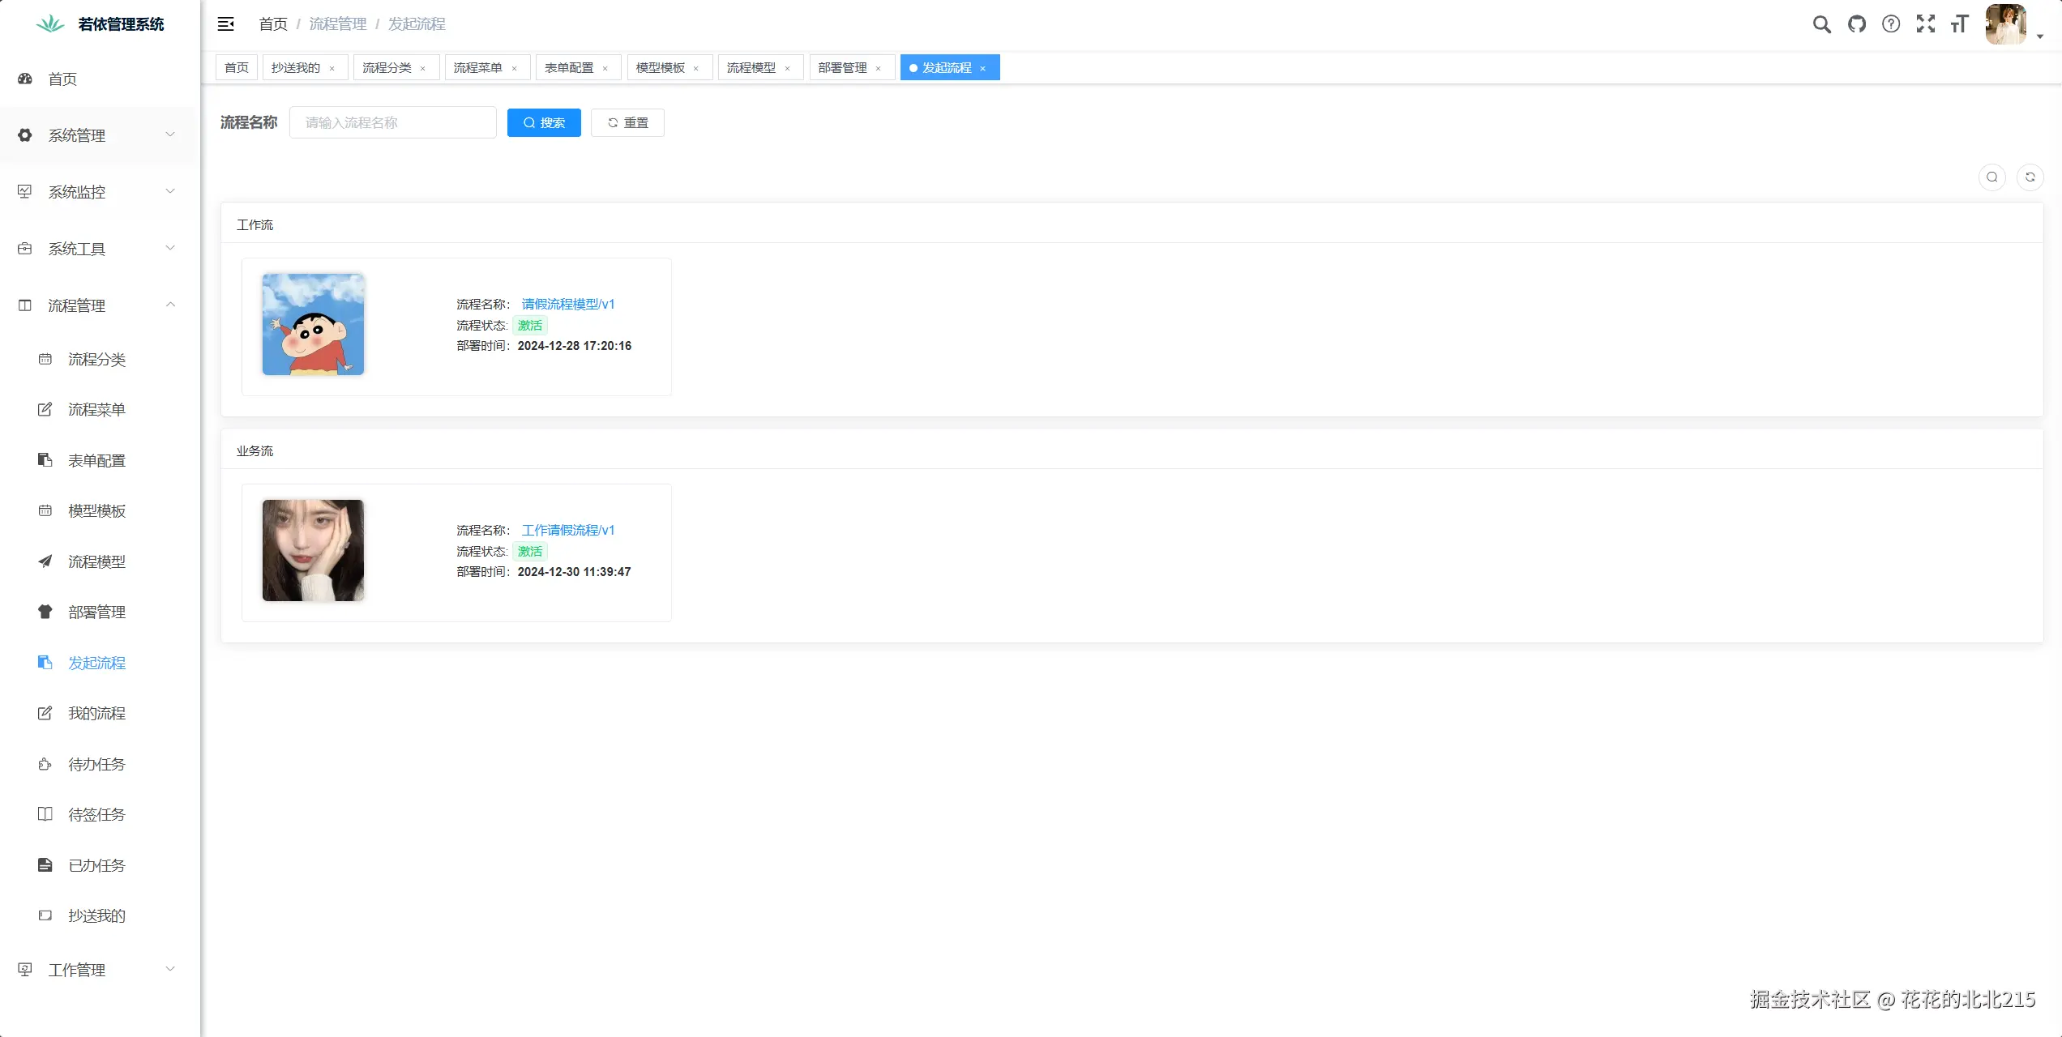2062x1037 pixels.
Task: Open the help documentation question icon
Action: 1891,24
